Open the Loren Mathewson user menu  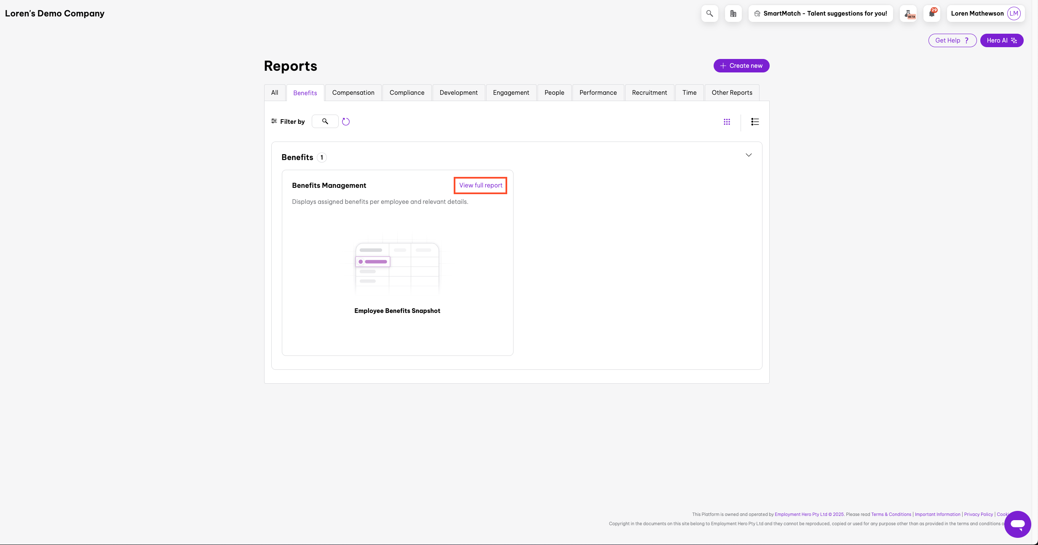977,13
